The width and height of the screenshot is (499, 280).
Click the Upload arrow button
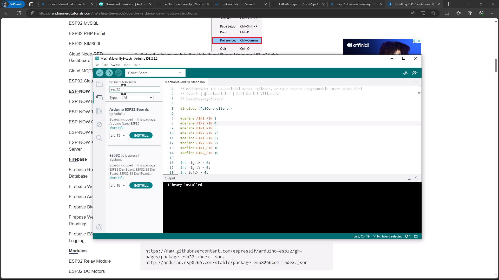[109, 73]
